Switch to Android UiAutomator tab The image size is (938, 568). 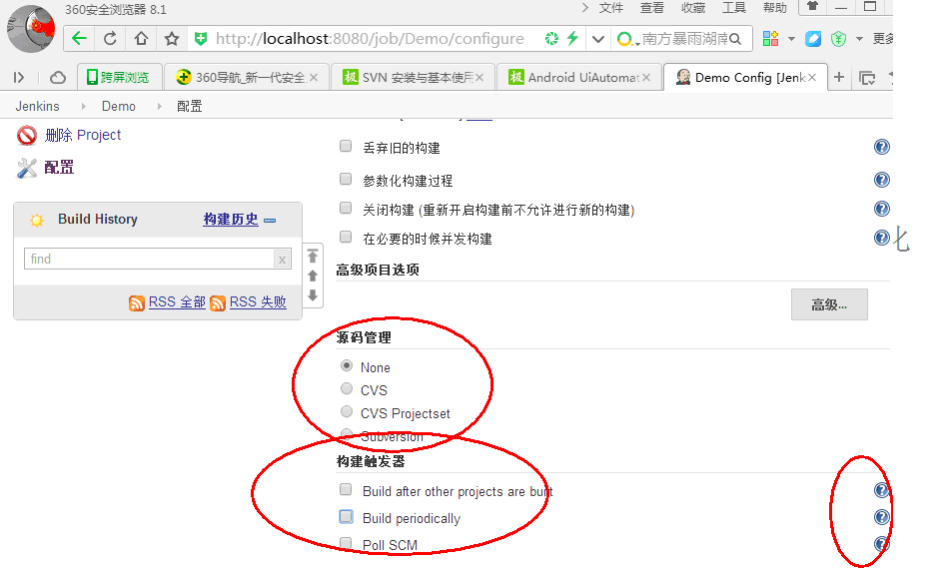[579, 77]
